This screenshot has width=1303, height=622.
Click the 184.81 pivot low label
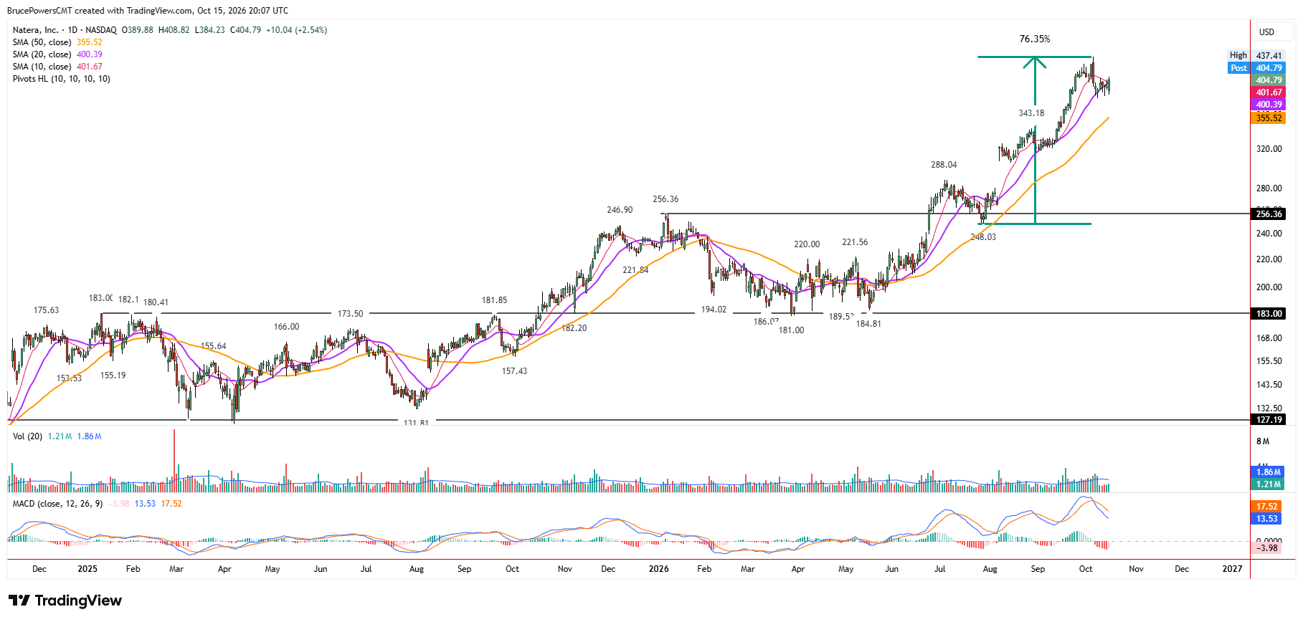[868, 324]
